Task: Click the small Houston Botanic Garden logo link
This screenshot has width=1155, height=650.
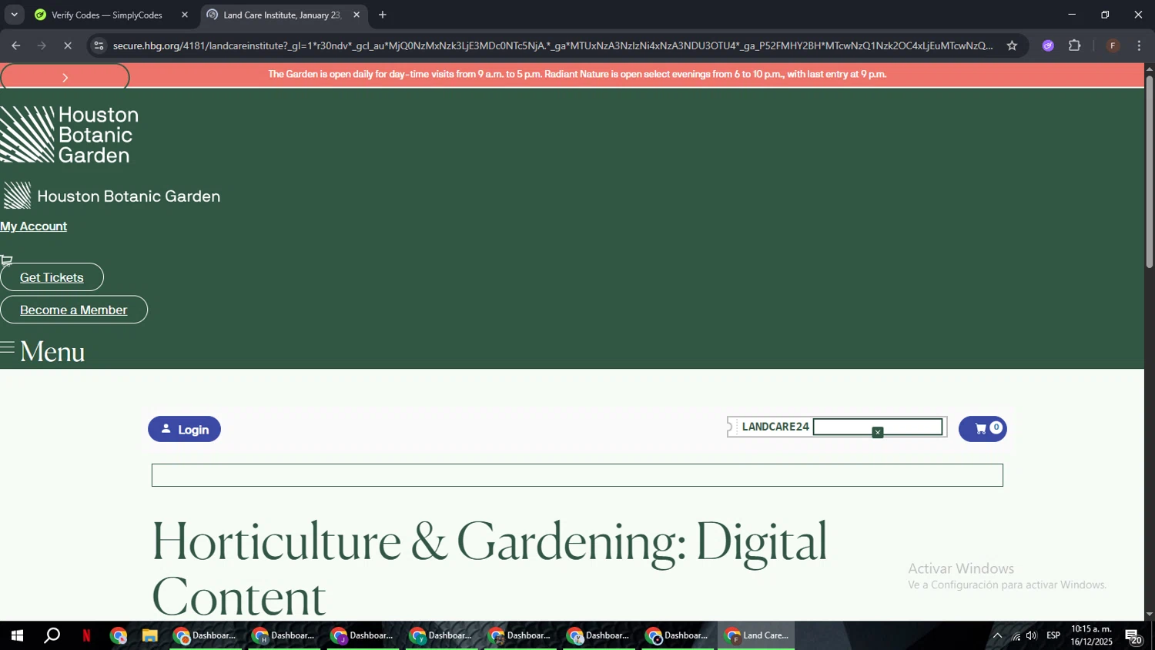Action: point(112,196)
